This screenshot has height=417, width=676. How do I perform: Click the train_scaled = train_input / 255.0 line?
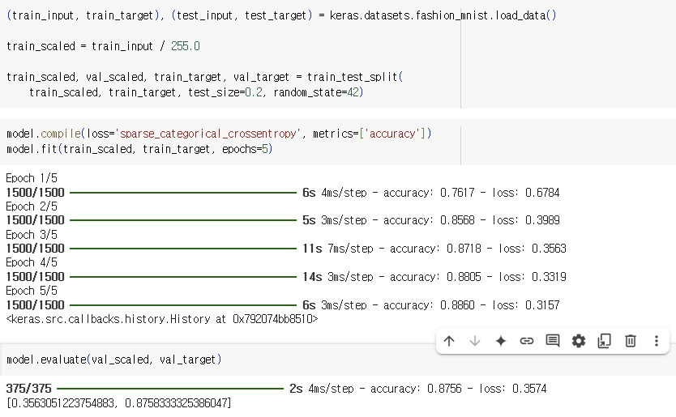103,46
